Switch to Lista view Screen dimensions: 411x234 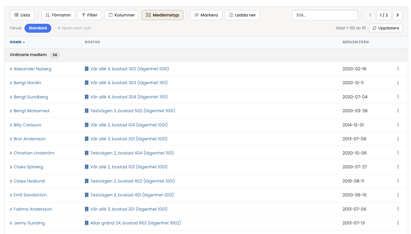(22, 15)
